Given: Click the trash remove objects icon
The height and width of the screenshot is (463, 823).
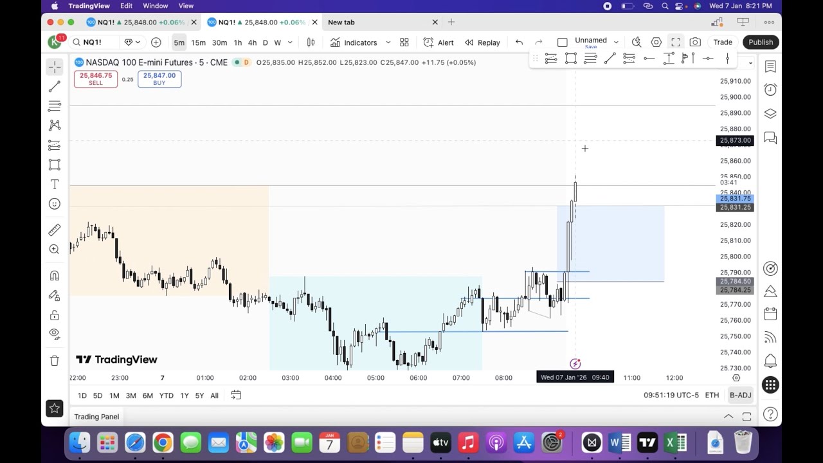Looking at the screenshot, I should (55, 361).
